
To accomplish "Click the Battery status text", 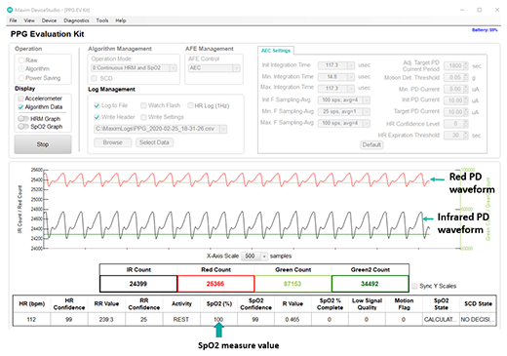I will pos(485,30).
